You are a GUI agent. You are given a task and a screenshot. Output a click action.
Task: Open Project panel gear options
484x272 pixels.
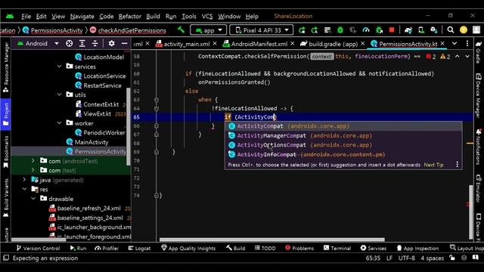pos(111,44)
